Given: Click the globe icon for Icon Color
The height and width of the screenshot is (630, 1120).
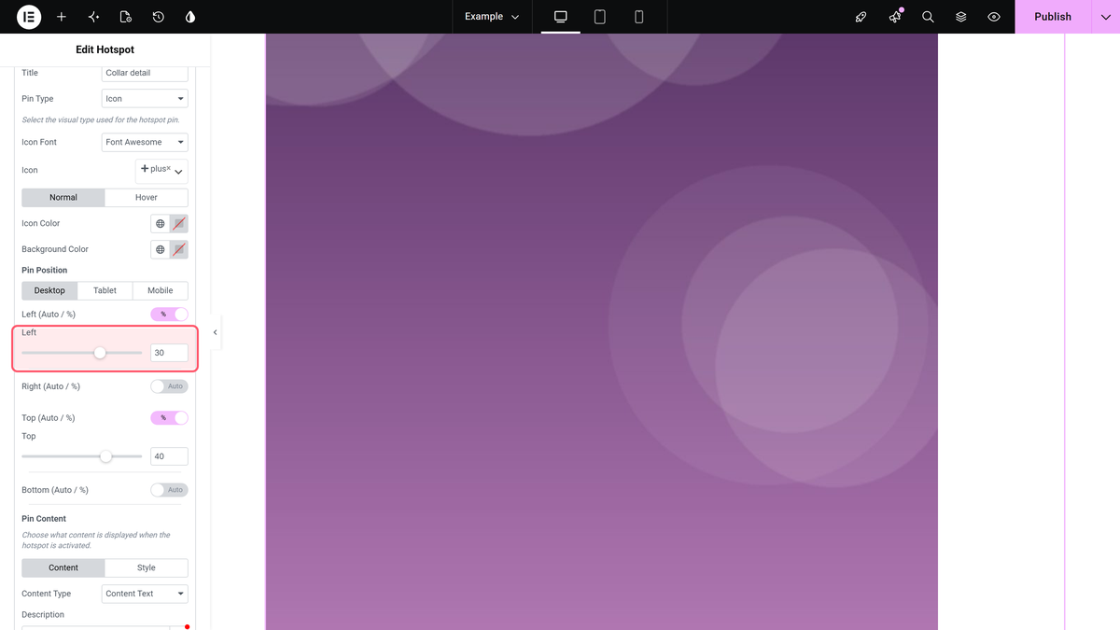Looking at the screenshot, I should pos(161,224).
